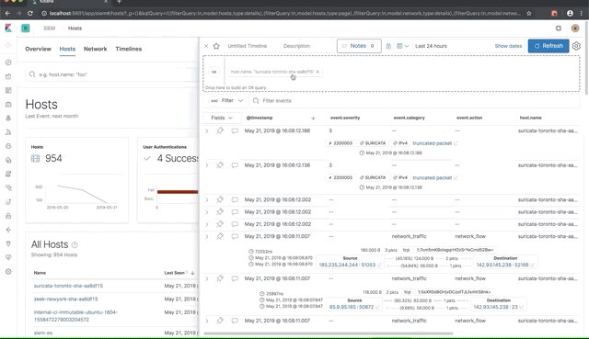Expand event row at 16:08:12.186

pyautogui.click(x=206, y=130)
